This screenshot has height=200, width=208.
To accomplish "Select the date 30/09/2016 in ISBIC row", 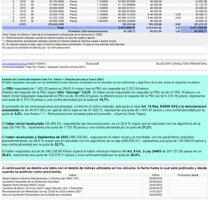I will pos(156,178).
